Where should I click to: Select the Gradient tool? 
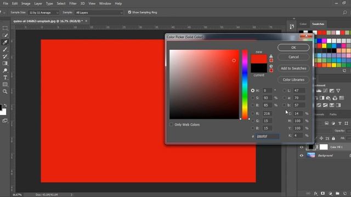5,63
